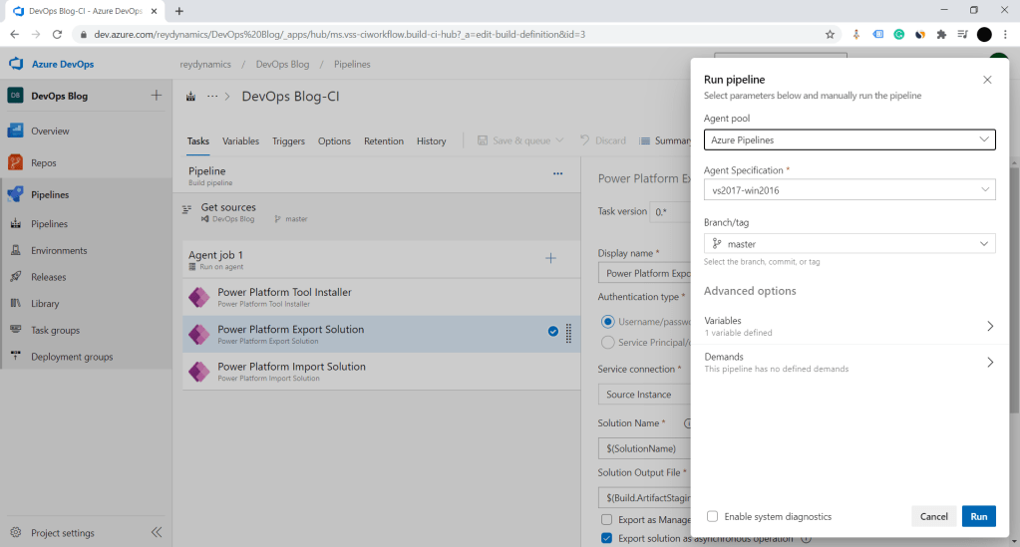Image resolution: width=1020 pixels, height=547 pixels.
Task: Click the Azure DevOps logo icon
Action: pyautogui.click(x=16, y=64)
